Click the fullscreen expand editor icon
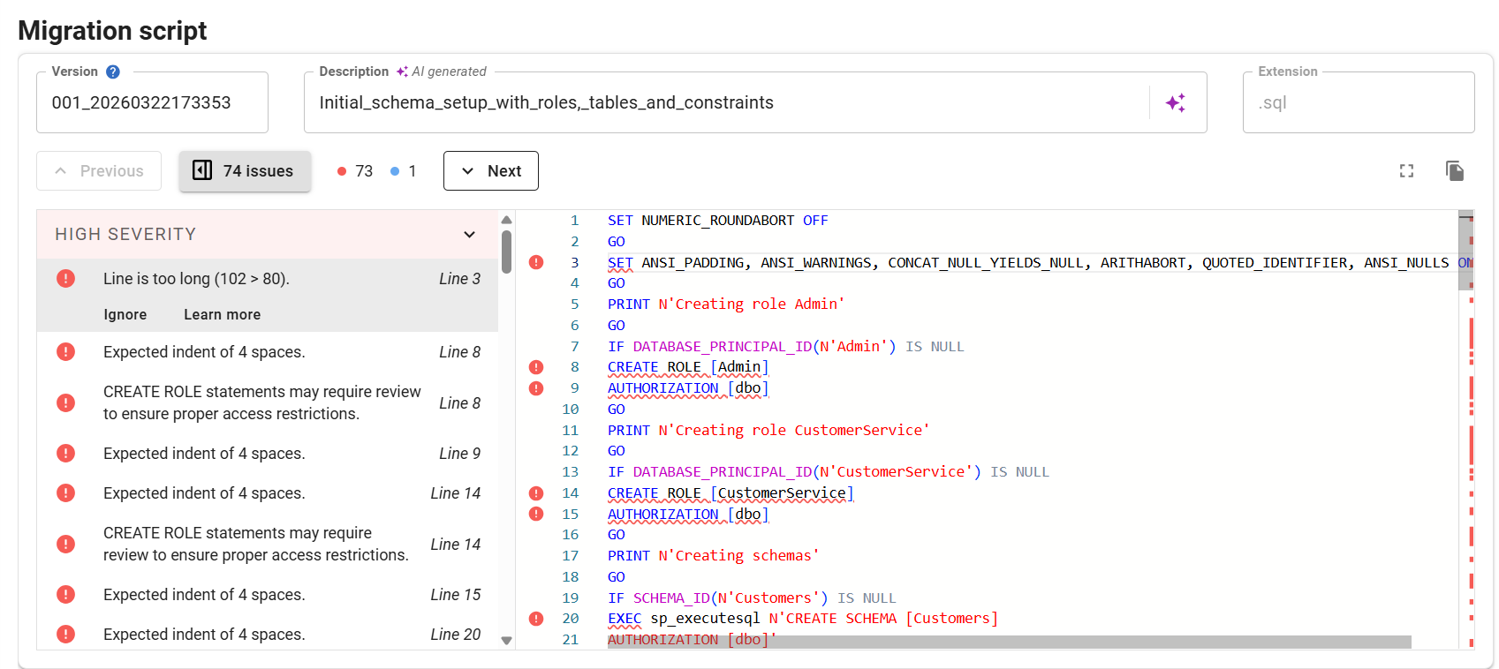 tap(1406, 171)
